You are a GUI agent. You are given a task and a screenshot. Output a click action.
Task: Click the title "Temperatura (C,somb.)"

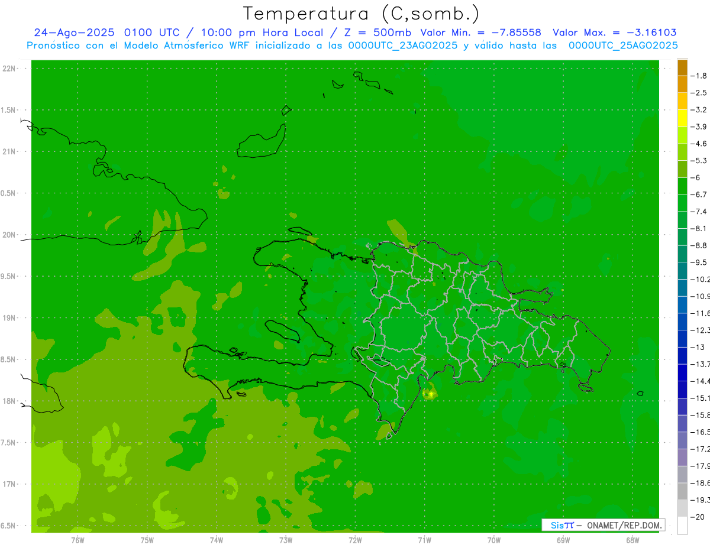[362, 14]
